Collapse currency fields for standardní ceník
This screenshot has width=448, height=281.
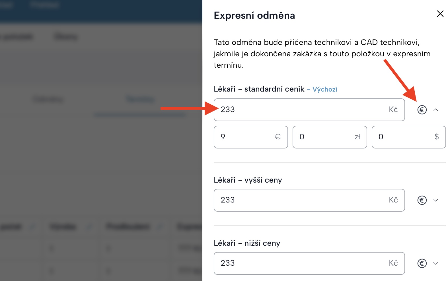(436, 110)
